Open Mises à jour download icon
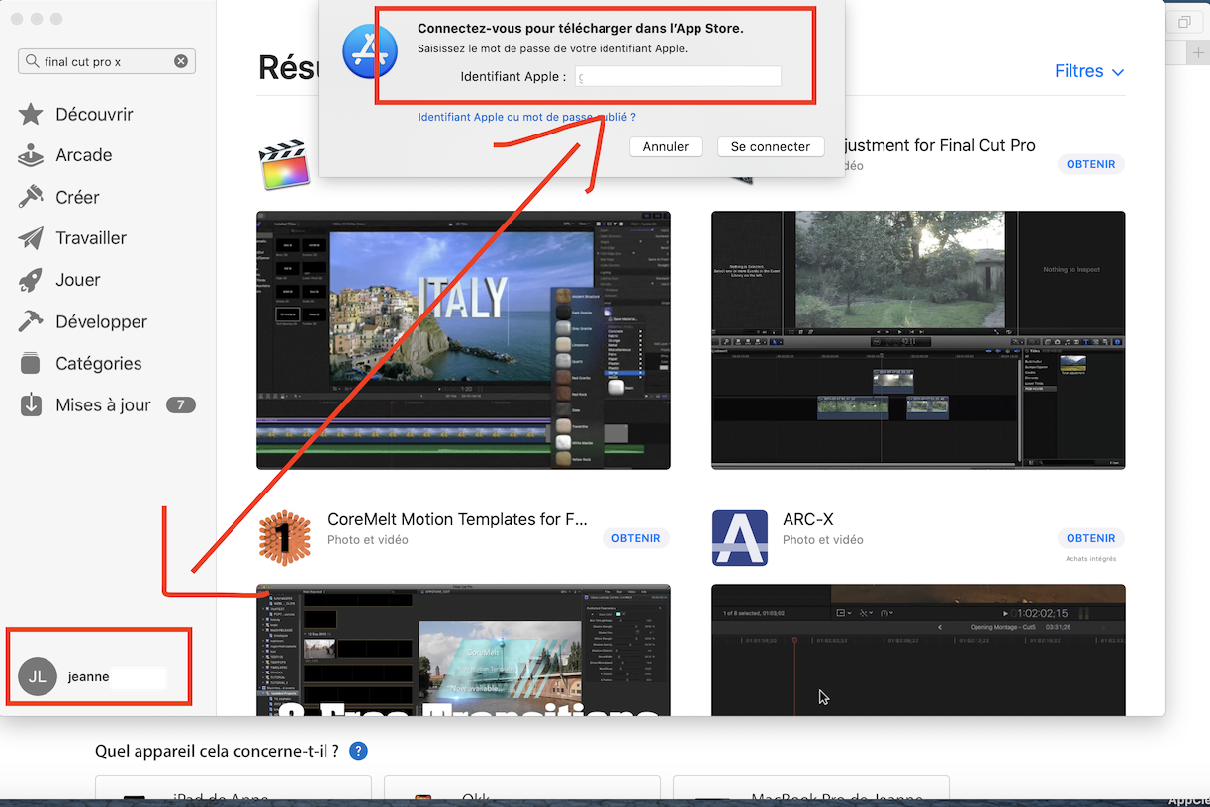 31,405
